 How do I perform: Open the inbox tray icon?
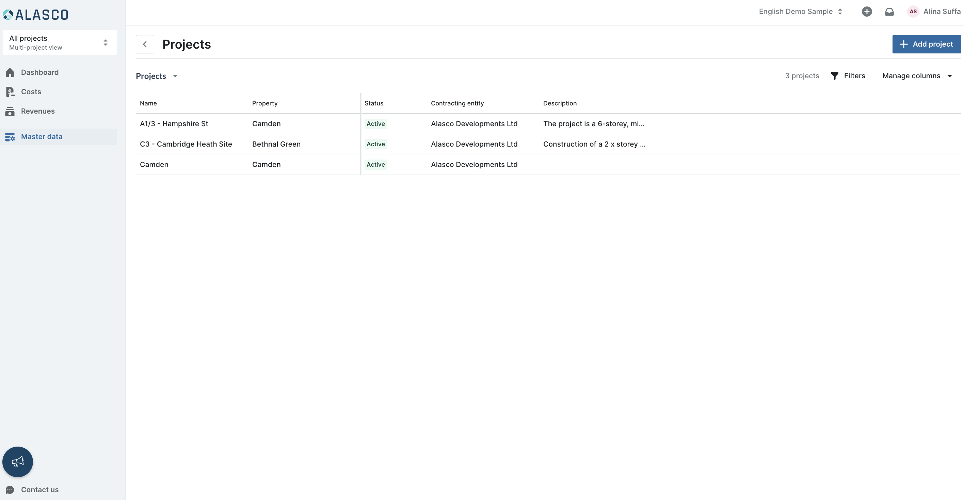point(889,12)
